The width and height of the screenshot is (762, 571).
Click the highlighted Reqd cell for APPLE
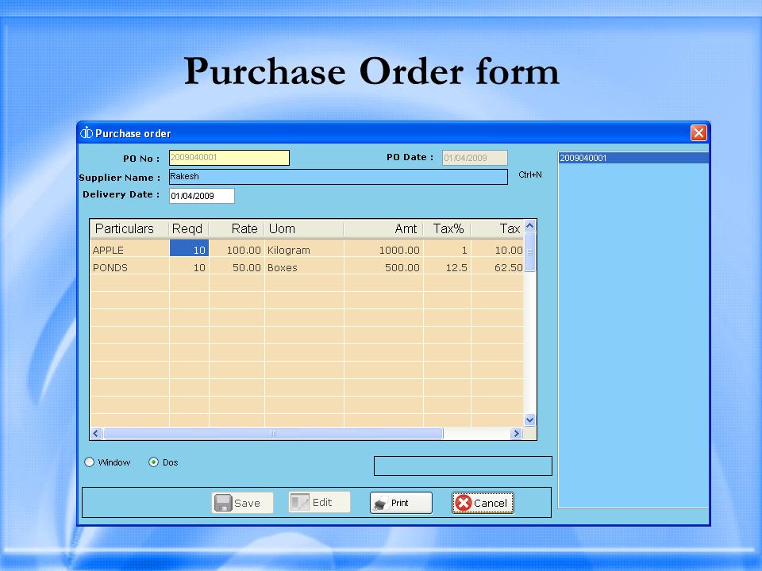pos(189,247)
